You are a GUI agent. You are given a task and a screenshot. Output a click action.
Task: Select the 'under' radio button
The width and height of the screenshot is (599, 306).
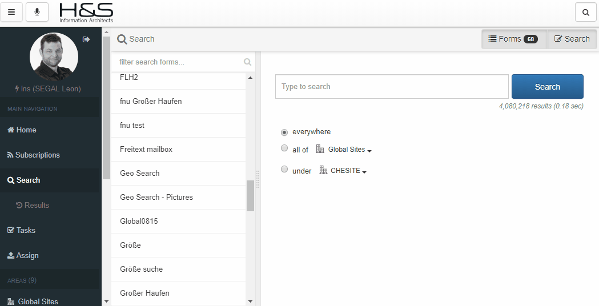tap(284, 170)
